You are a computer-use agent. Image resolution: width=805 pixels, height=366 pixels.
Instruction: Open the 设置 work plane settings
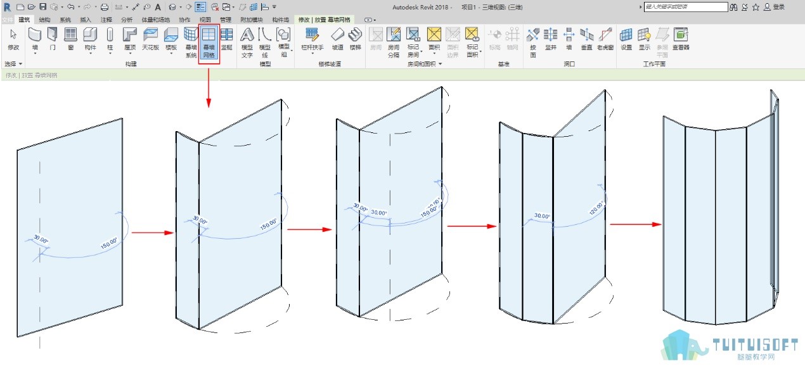click(626, 40)
